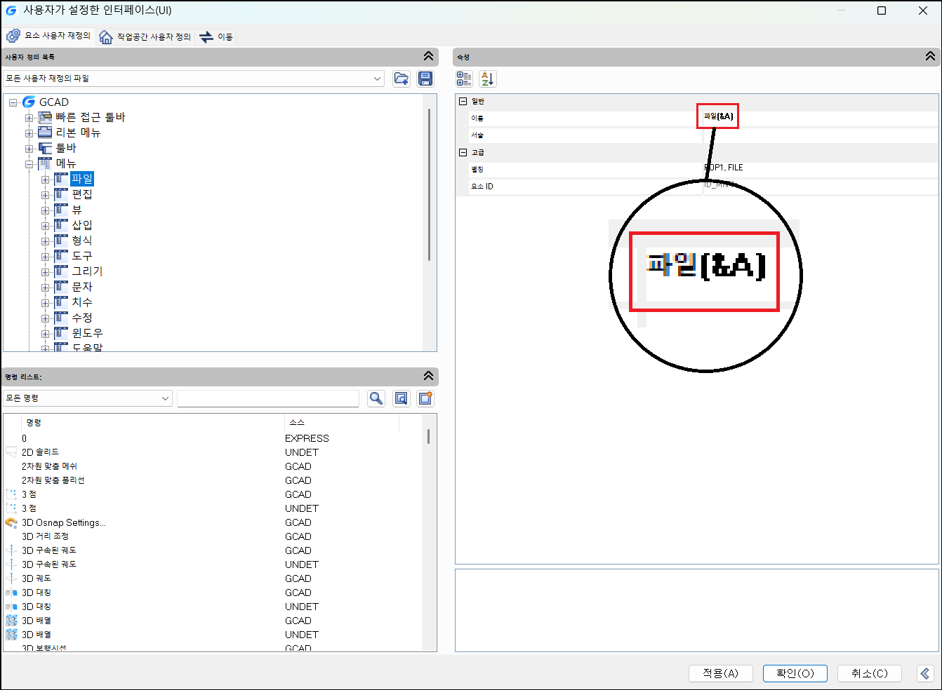Screen dimensions: 942x690
Task: Open the 모든 명령 filter dropdown
Action: tap(166, 398)
